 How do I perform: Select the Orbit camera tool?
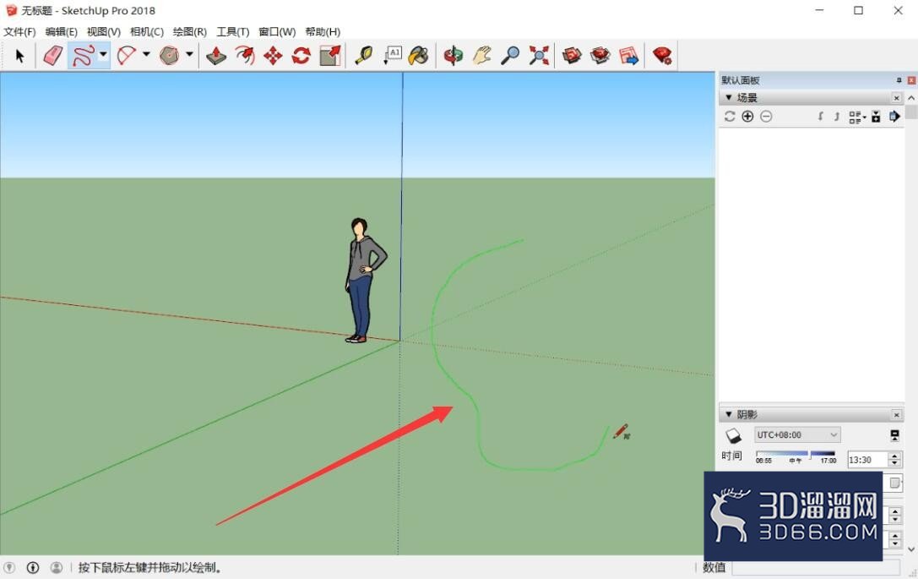tap(454, 57)
